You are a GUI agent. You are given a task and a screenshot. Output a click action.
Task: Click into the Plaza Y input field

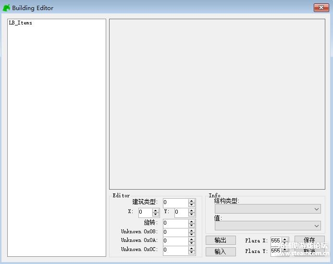[275, 251]
